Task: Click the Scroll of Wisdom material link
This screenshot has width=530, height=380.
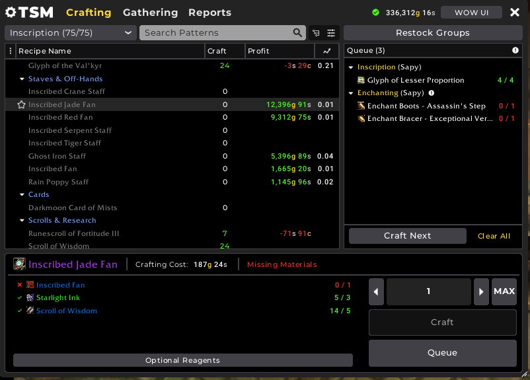Action: (67, 311)
